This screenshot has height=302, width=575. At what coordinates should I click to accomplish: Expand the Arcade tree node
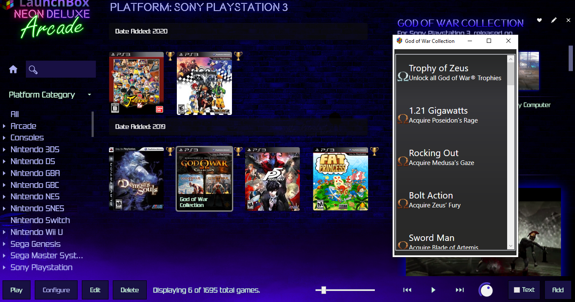4,126
